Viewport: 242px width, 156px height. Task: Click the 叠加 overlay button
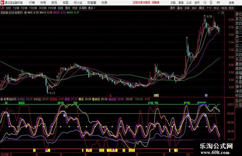coord(180,8)
